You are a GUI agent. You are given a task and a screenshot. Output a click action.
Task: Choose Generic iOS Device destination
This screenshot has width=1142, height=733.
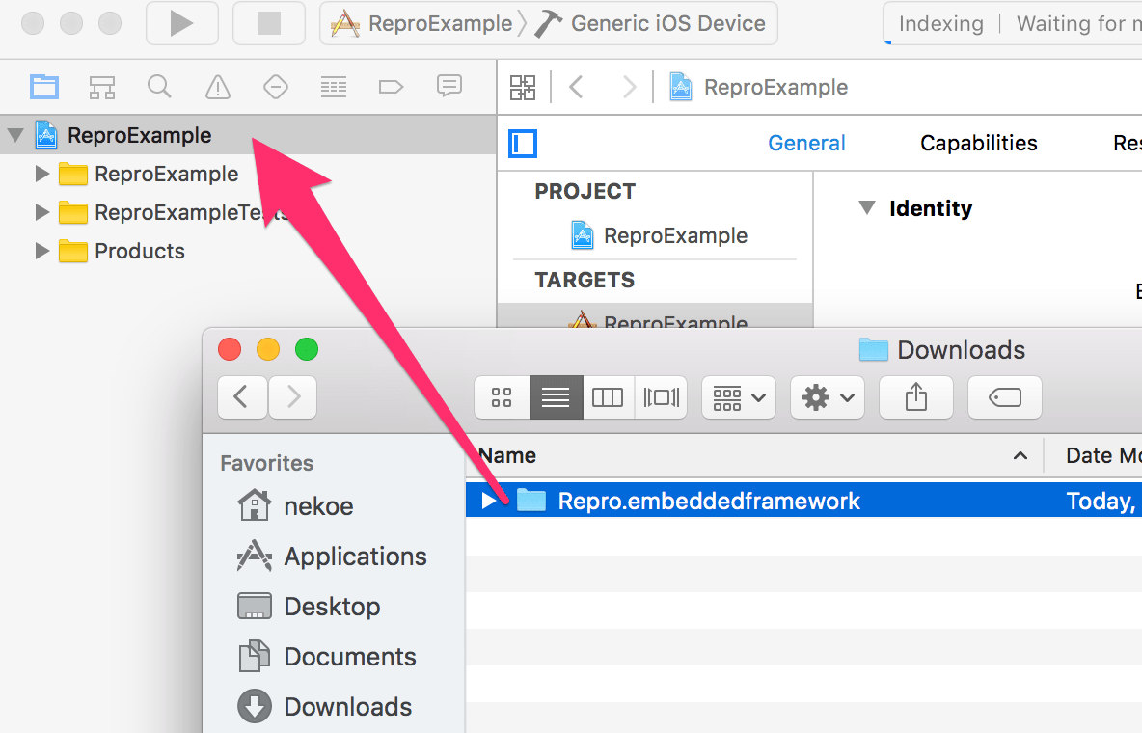tap(650, 23)
